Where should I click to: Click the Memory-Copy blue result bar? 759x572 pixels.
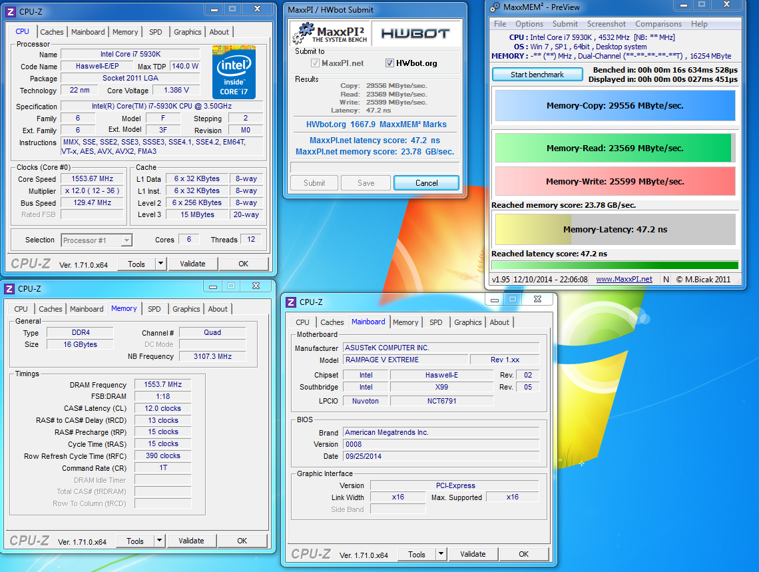615,105
